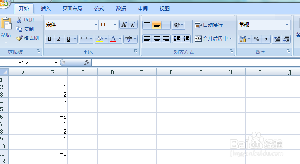The height and width of the screenshot is (164, 300).
Task: Open underline style dropdown arrow
Action: tap(75, 39)
